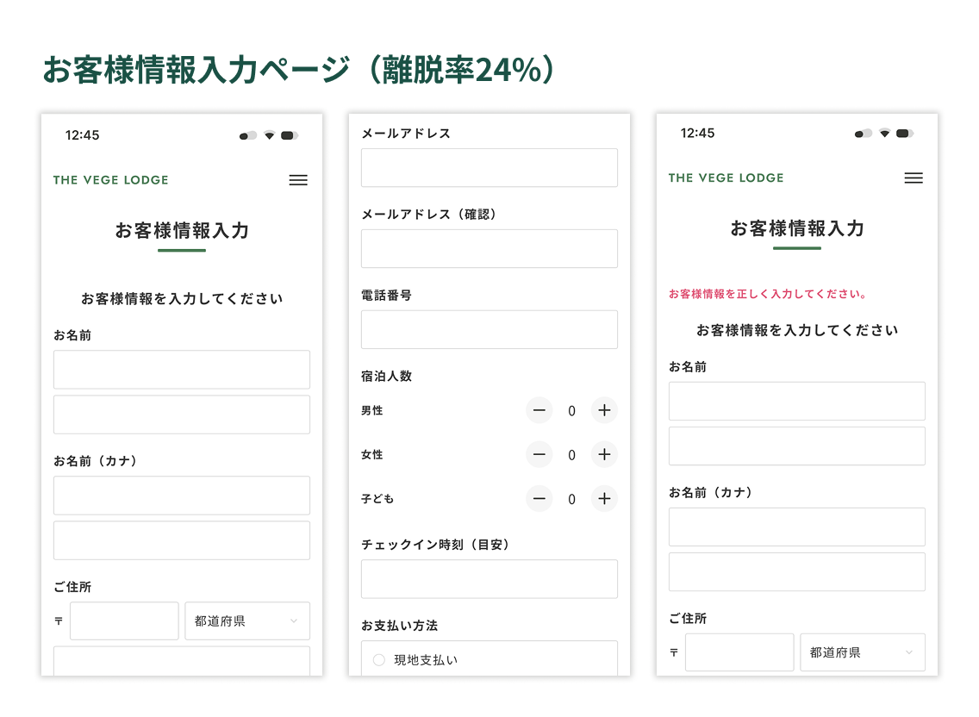The width and height of the screenshot is (979, 717).
Task: Open the hamburger menu in the right phone screen
Action: [914, 178]
